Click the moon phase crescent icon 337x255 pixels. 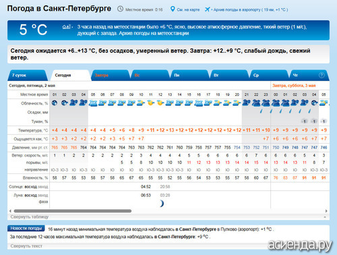click(x=162, y=204)
